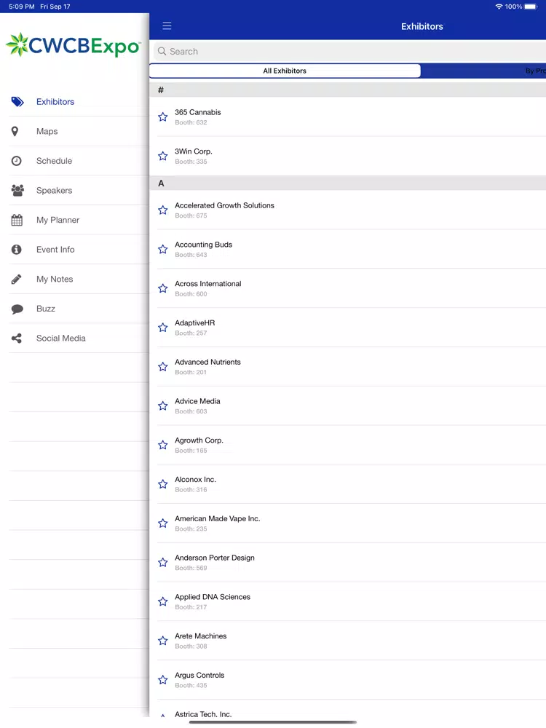Open Accounting Buds entry
The width and height of the screenshot is (546, 728).
pyautogui.click(x=348, y=249)
